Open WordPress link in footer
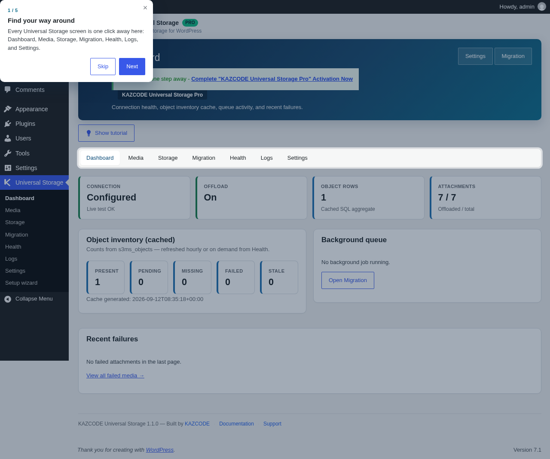 160,450
